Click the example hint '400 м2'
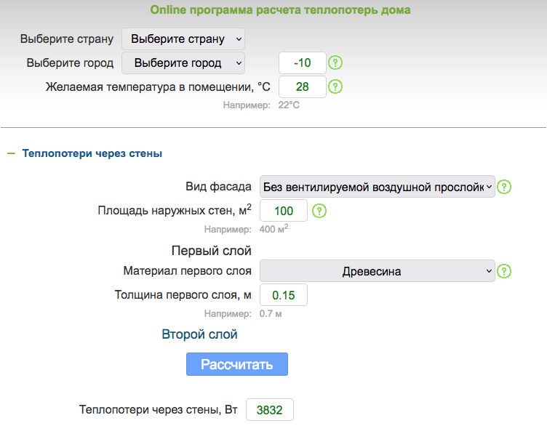 tap(273, 229)
